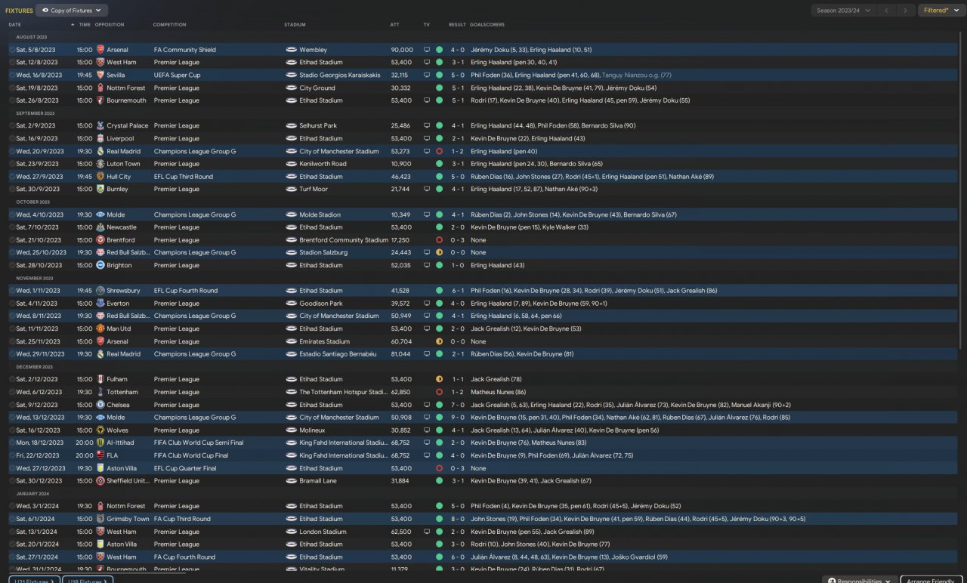This screenshot has height=583, width=967.
Task: Sort fixtures by the Date column header
Action: click(15, 25)
